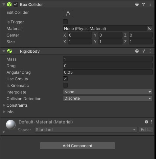
Task: Click the Add Component button
Action: 78,146
